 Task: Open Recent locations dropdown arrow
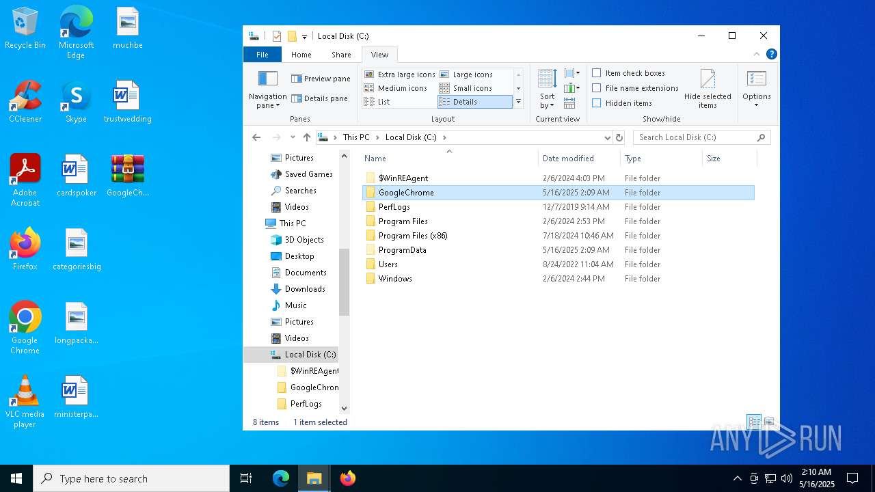[293, 137]
